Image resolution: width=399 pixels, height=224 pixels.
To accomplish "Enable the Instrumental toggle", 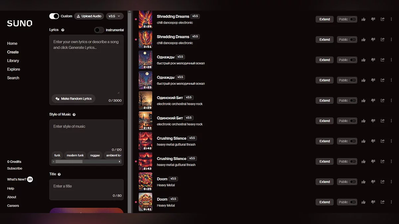I will point(99,30).
